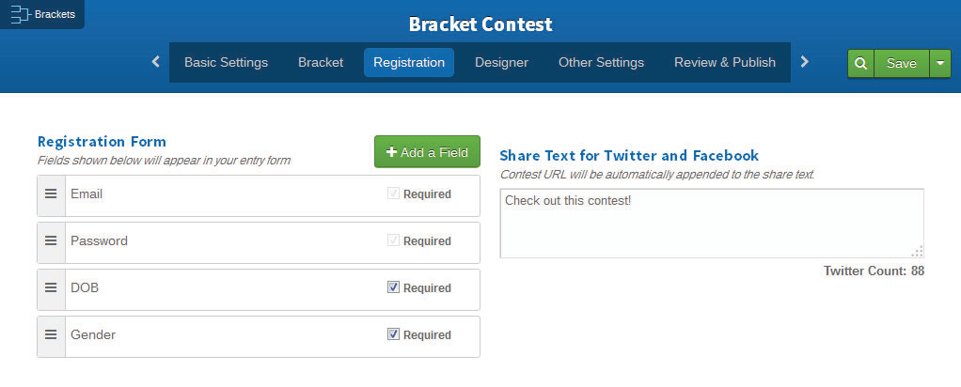Uncheck Required for the DOB field

point(393,286)
